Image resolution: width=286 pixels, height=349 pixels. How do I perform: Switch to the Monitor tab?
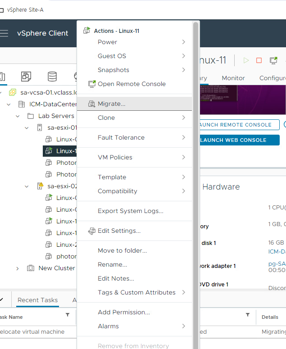click(233, 78)
